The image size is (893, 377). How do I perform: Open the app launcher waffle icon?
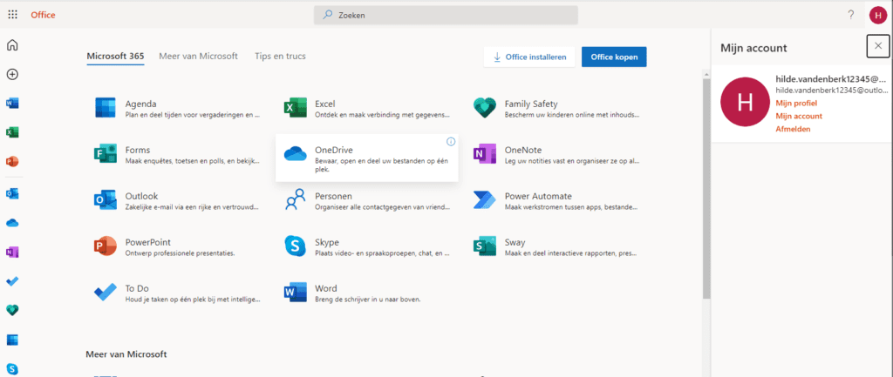(x=12, y=15)
